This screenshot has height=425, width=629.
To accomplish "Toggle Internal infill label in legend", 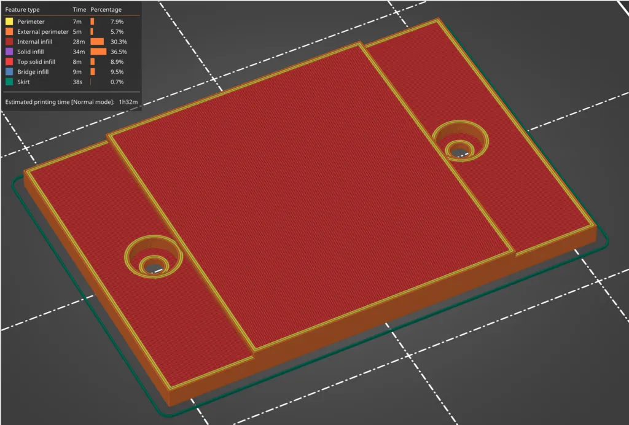I will click(34, 42).
